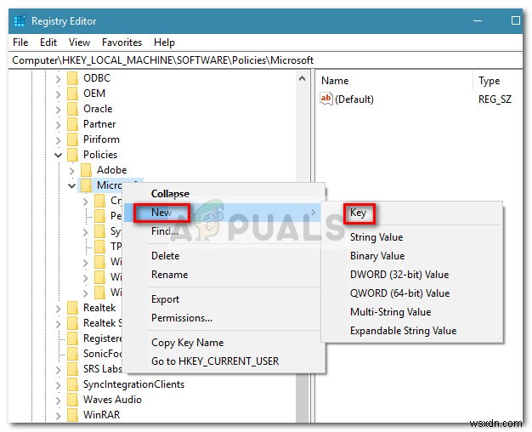Expand the Waves Audio tree node
This screenshot has width=532, height=432.
(x=59, y=400)
